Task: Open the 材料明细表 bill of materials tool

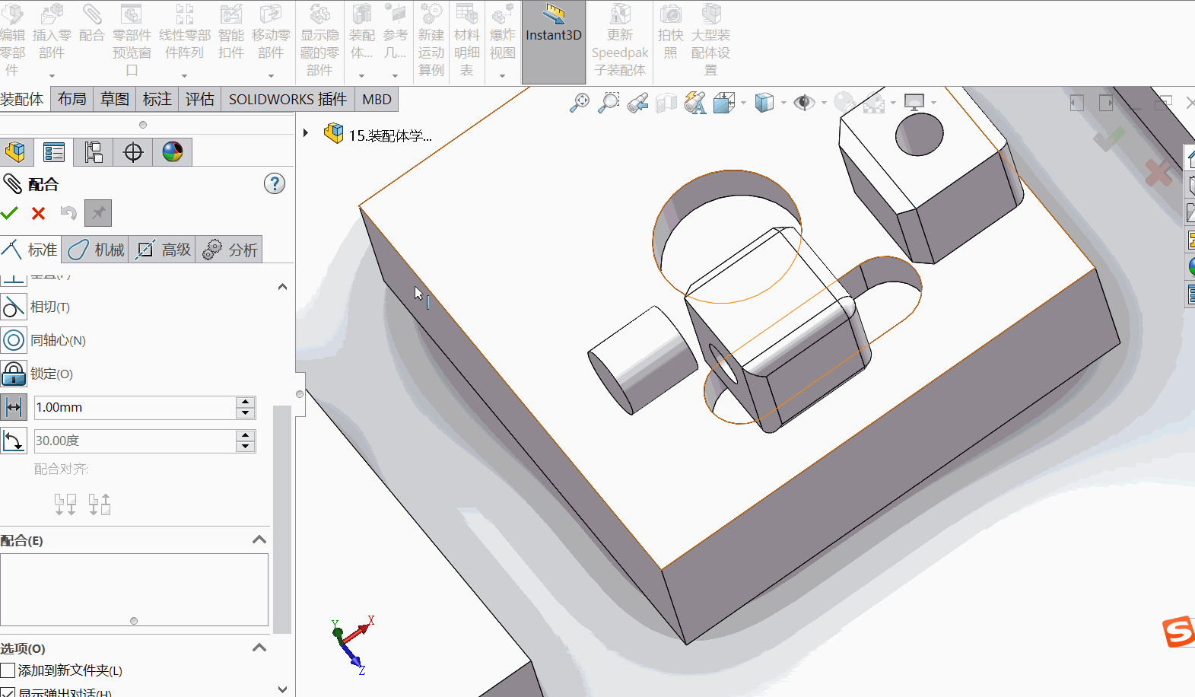Action: (x=466, y=40)
